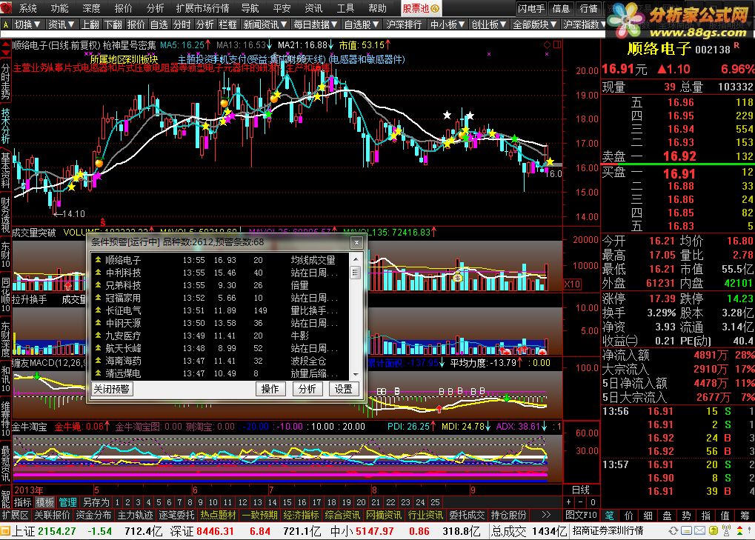755x540 pixels.
Task: Close the 条件预警 dialog
Action: [356, 242]
